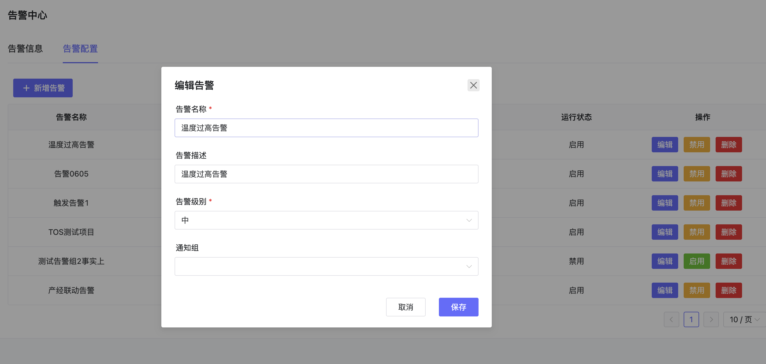Click the 保存 button to save changes

tap(458, 307)
